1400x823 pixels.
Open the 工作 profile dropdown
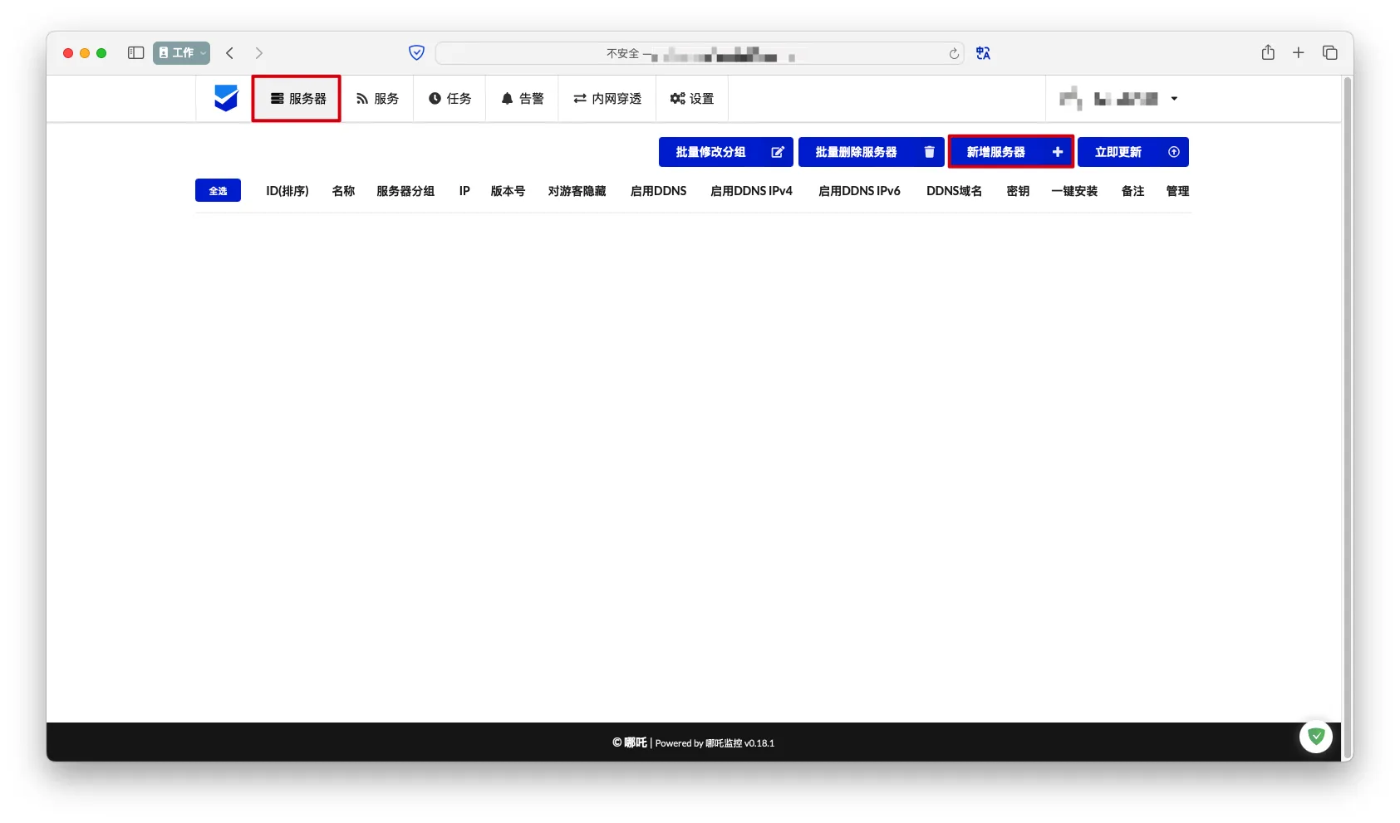[x=181, y=53]
